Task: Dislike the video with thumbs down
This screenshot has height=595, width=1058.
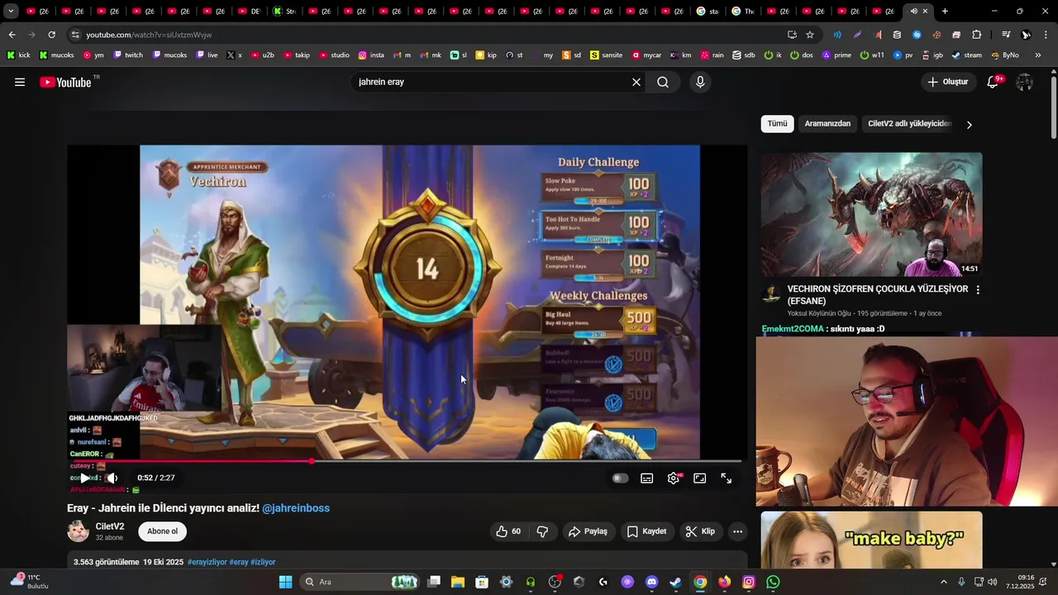Action: click(543, 531)
